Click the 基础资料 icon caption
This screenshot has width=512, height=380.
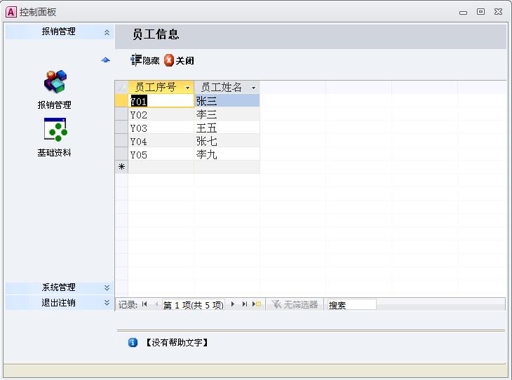pyautogui.click(x=54, y=152)
